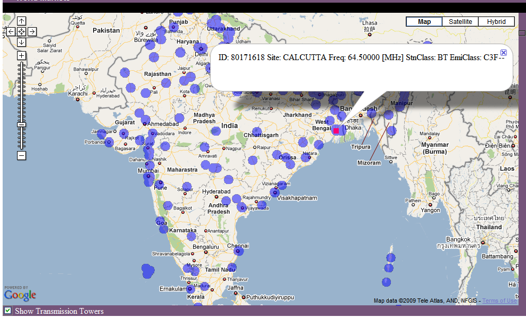Pan the map down with the arrow
Image resolution: width=526 pixels, height=325 pixels.
(x=21, y=43)
